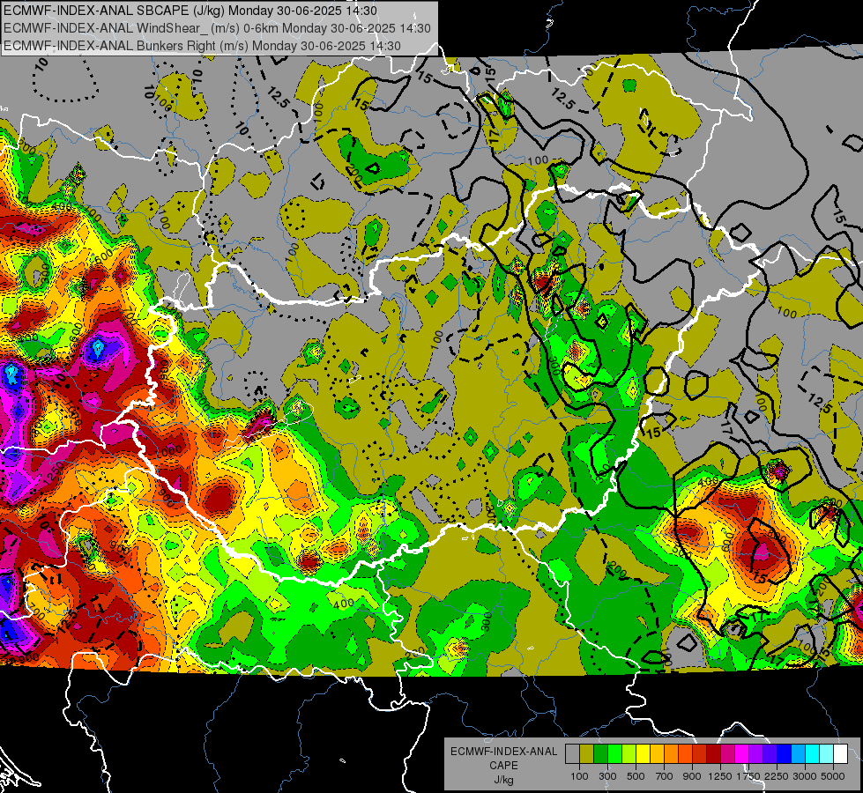
Task: Click the legend J/kg unit label
Action: click(x=503, y=780)
